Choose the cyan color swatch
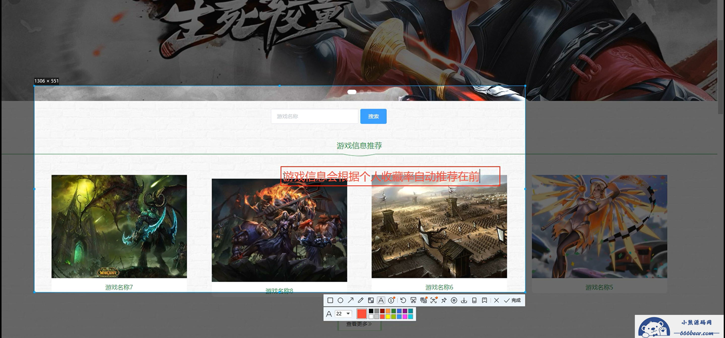This screenshot has height=338, width=725. [x=411, y=317]
